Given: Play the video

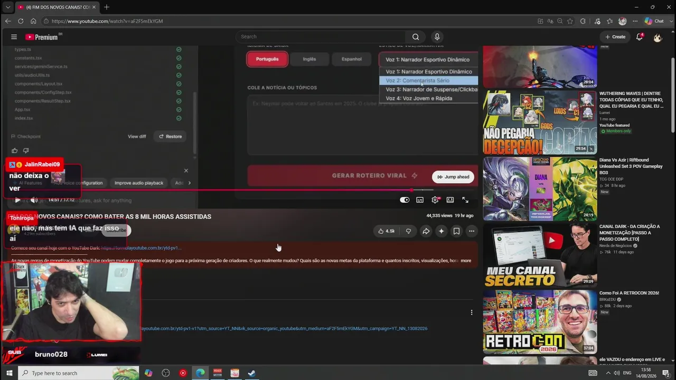Looking at the screenshot, I should 17,200.
